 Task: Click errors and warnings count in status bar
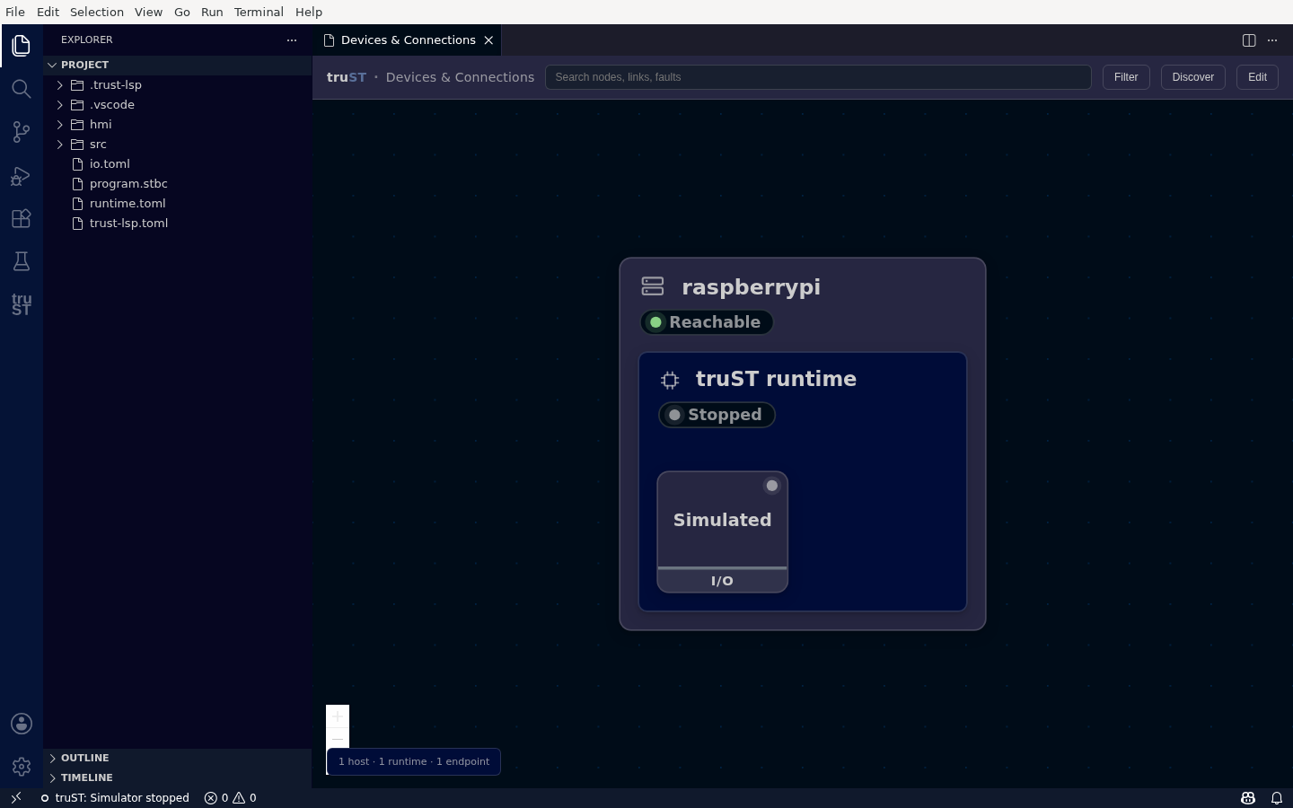(x=230, y=797)
